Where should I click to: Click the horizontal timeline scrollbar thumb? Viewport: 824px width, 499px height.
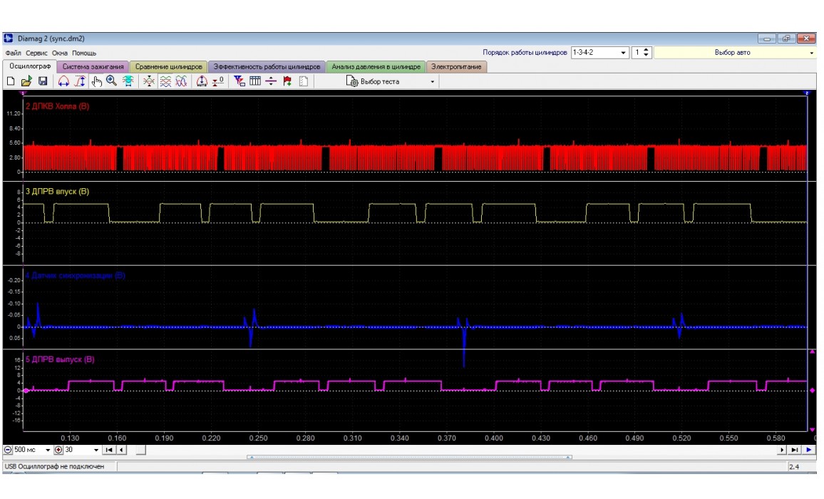click(140, 451)
